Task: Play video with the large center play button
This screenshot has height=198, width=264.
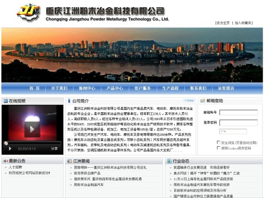Action: click(32, 129)
